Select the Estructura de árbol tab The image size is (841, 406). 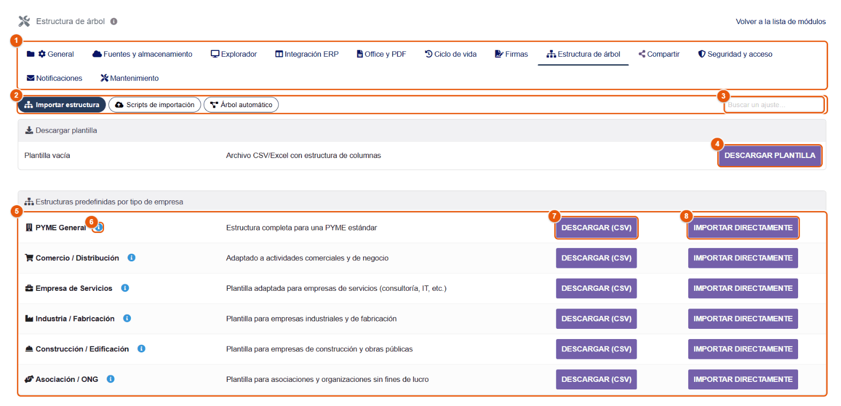pyautogui.click(x=583, y=54)
